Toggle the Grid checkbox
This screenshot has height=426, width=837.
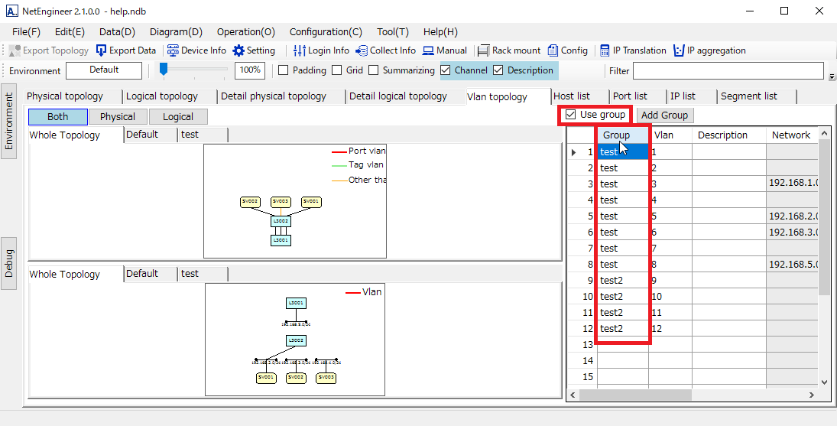click(x=337, y=70)
